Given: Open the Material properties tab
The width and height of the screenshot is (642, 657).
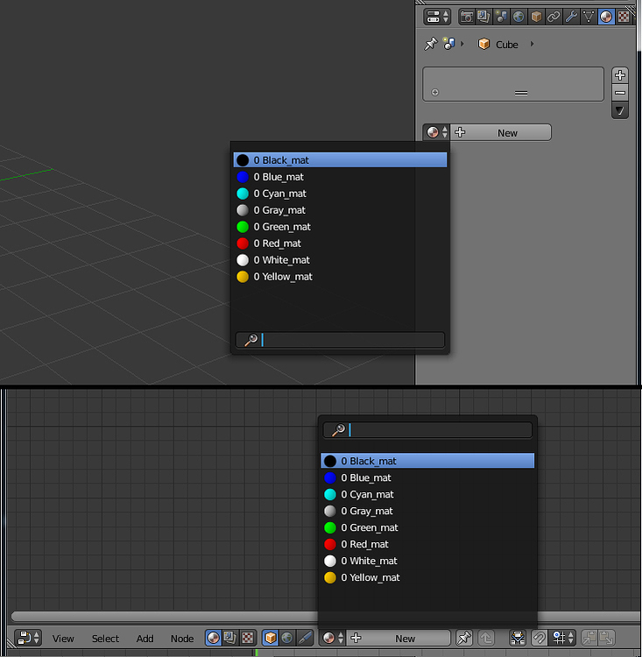Looking at the screenshot, I should coord(606,17).
